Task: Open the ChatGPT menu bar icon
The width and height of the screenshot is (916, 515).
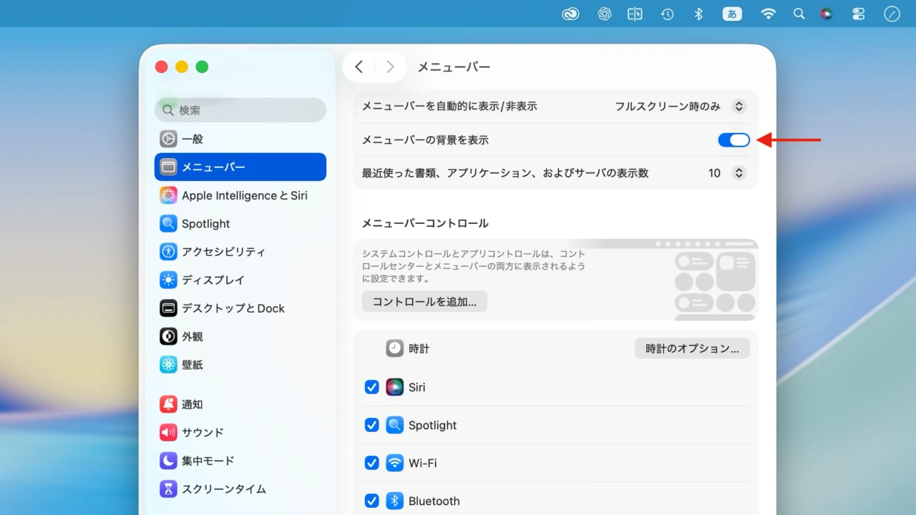Action: (605, 14)
